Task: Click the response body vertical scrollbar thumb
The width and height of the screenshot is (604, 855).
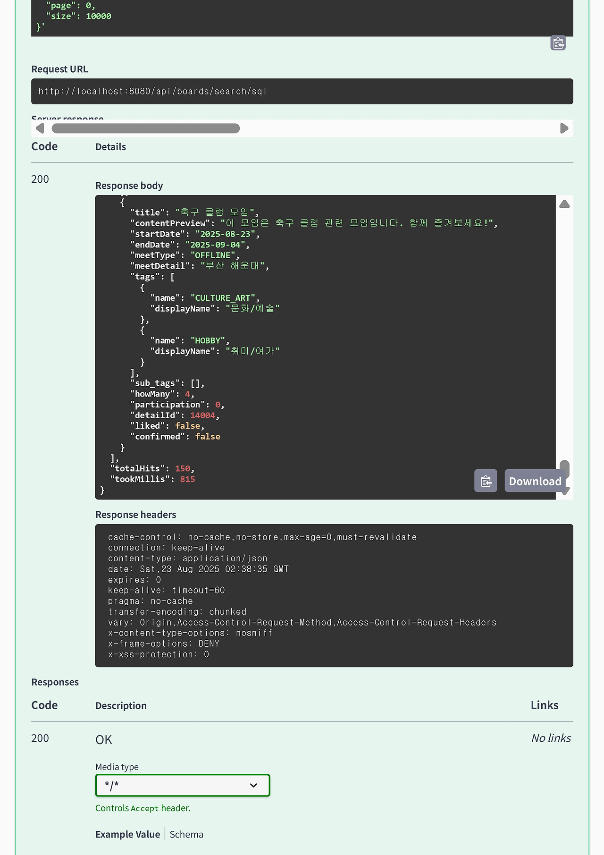Action: coord(564,468)
